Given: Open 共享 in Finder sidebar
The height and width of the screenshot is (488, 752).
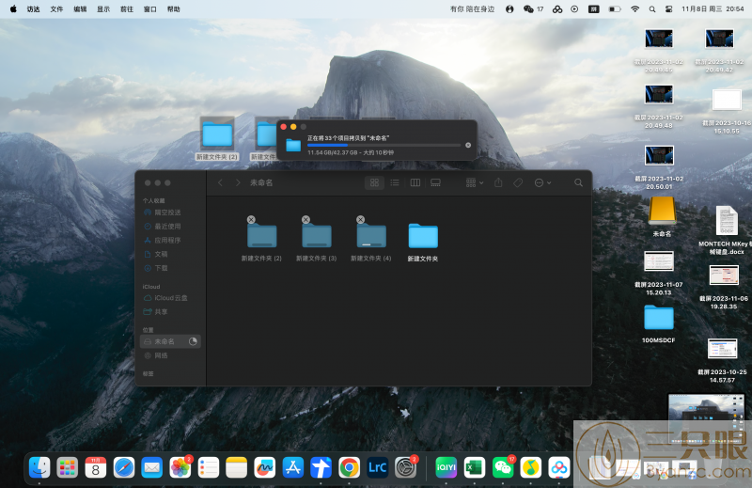Looking at the screenshot, I should 156,312.
